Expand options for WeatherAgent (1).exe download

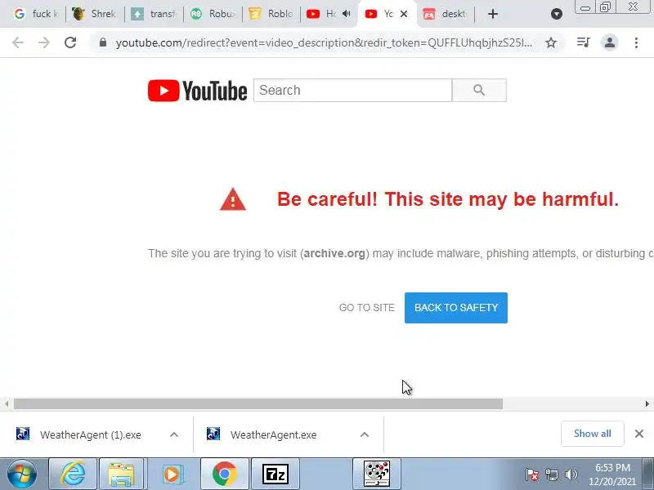click(x=174, y=434)
